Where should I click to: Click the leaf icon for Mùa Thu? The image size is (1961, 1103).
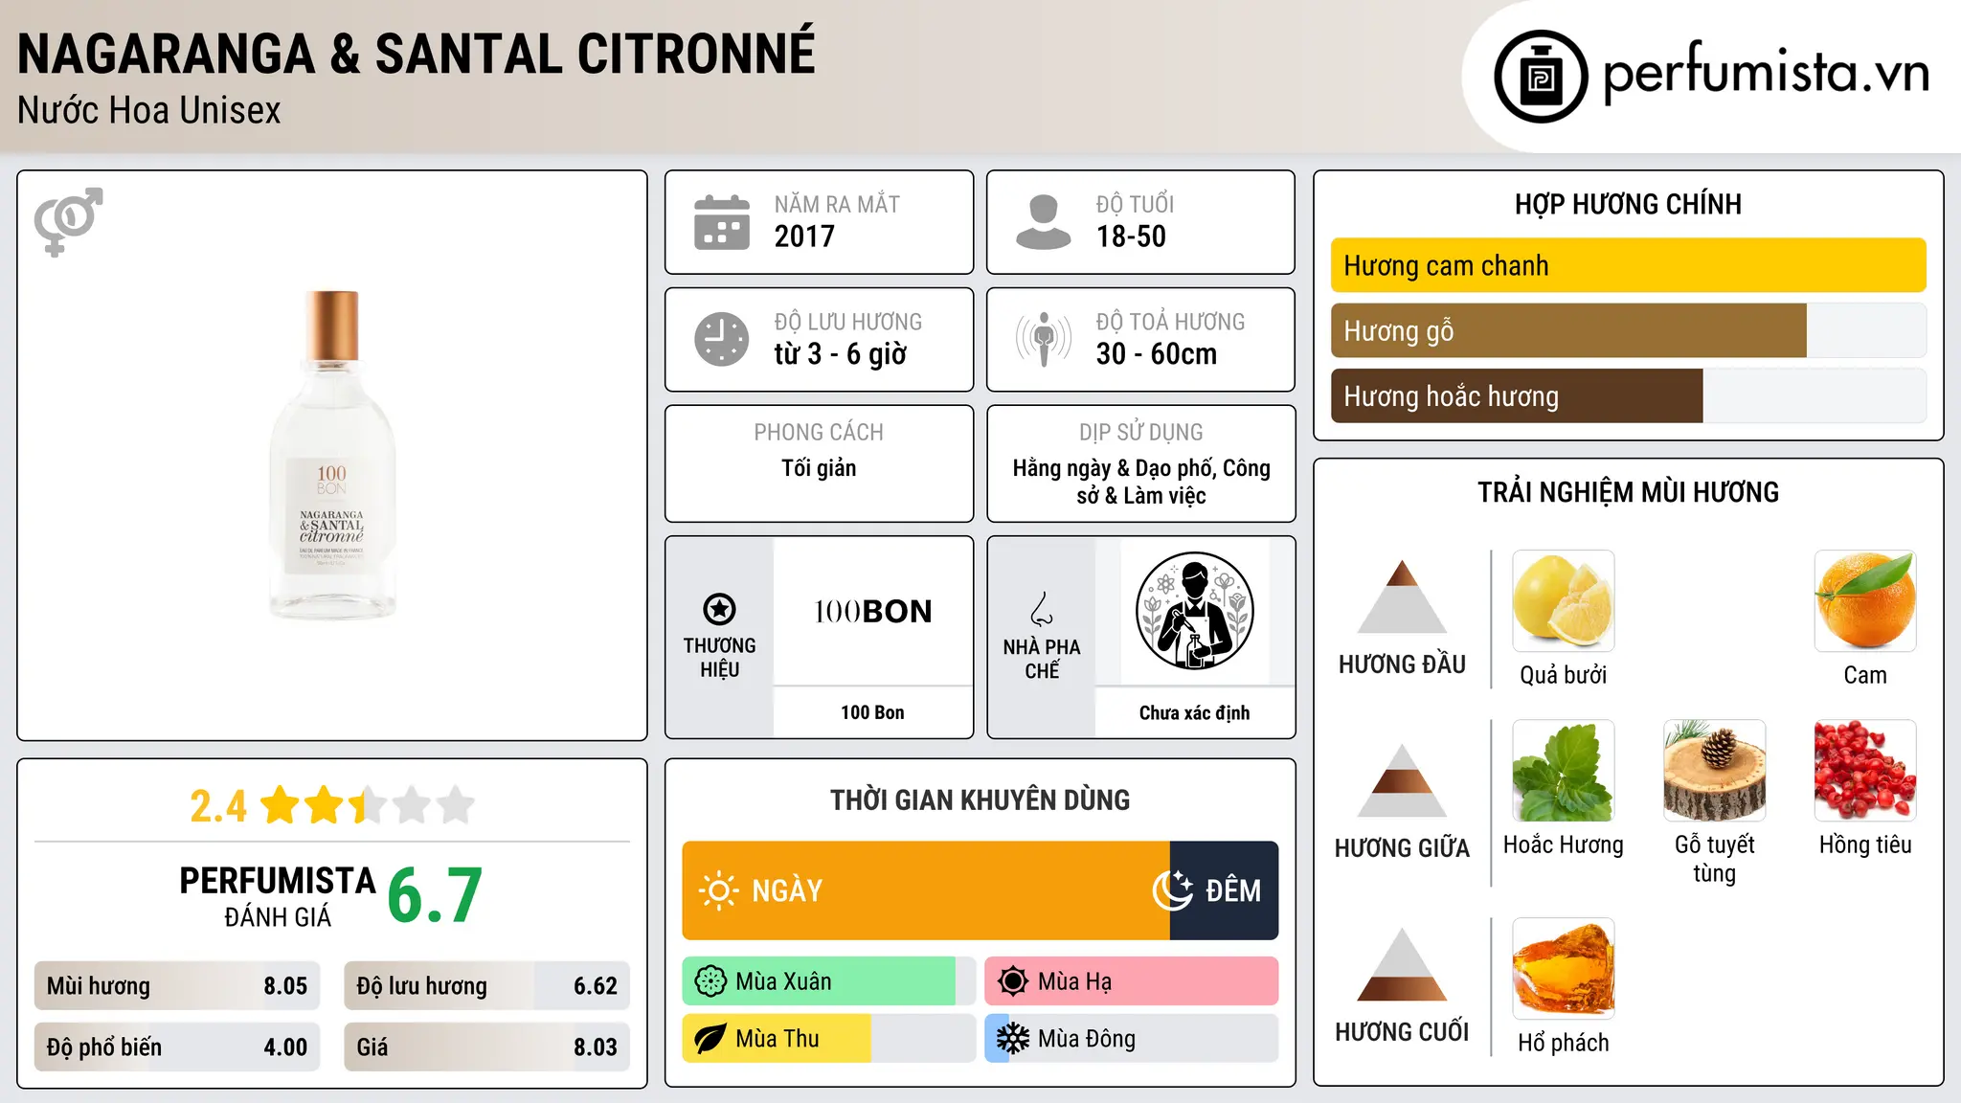tap(710, 1039)
